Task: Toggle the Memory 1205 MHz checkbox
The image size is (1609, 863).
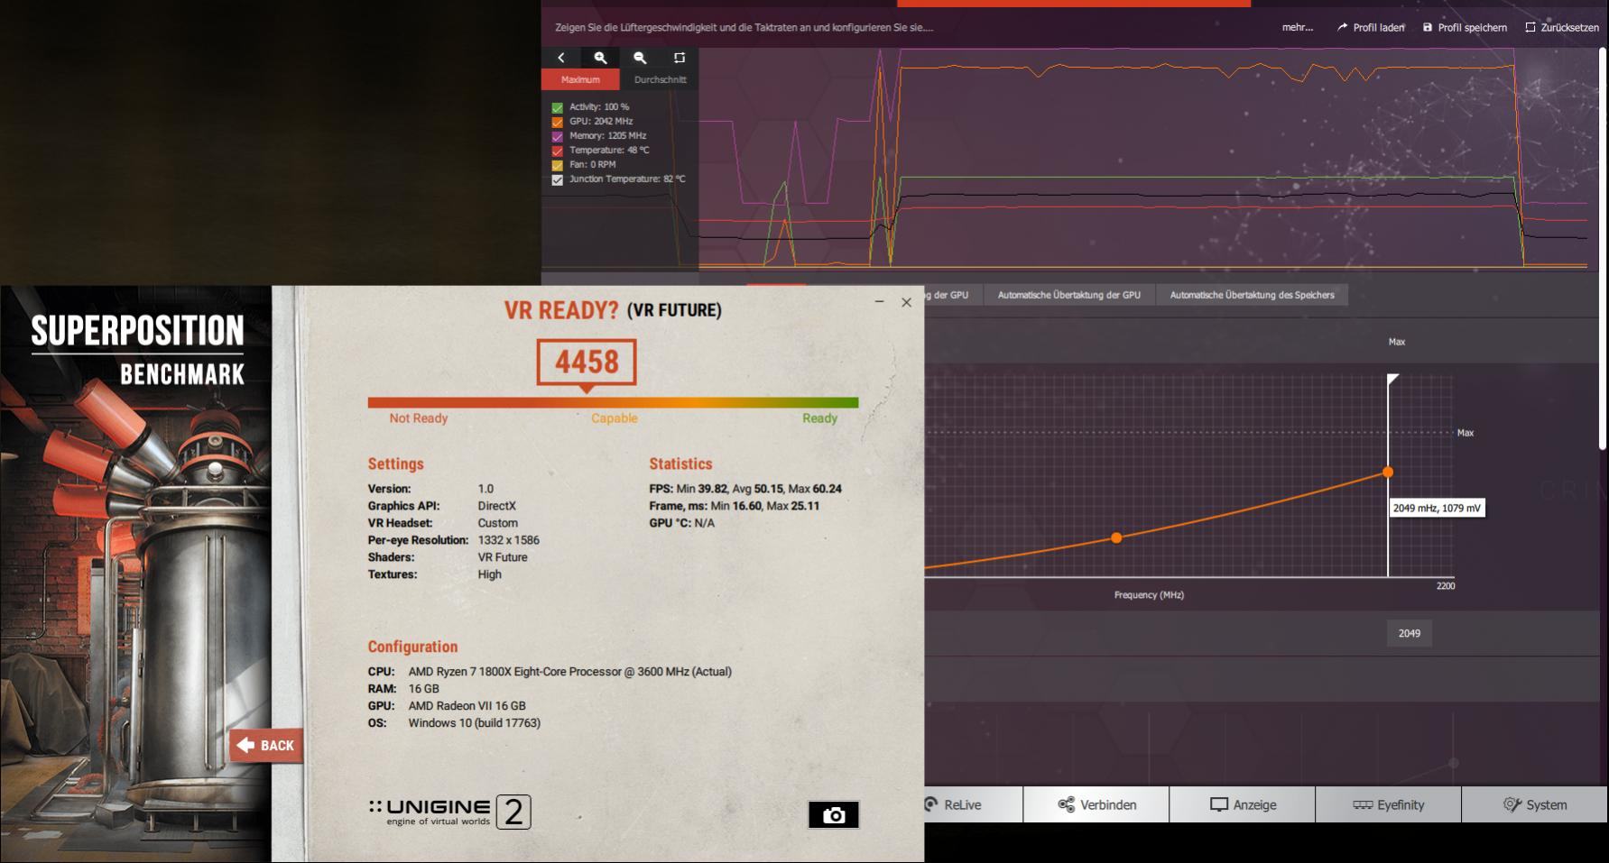Action: point(557,136)
